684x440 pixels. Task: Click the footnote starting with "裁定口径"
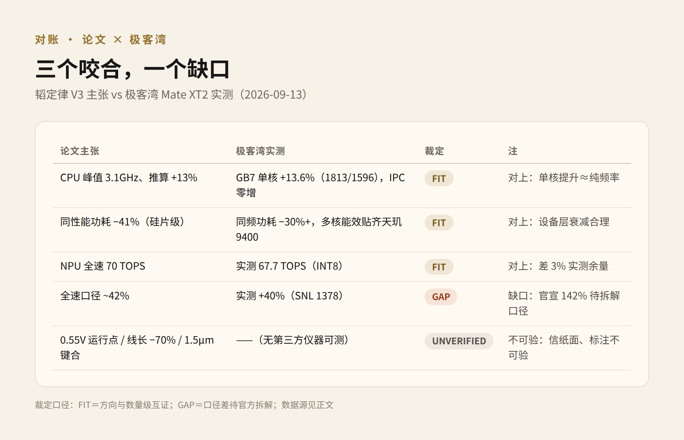[184, 405]
